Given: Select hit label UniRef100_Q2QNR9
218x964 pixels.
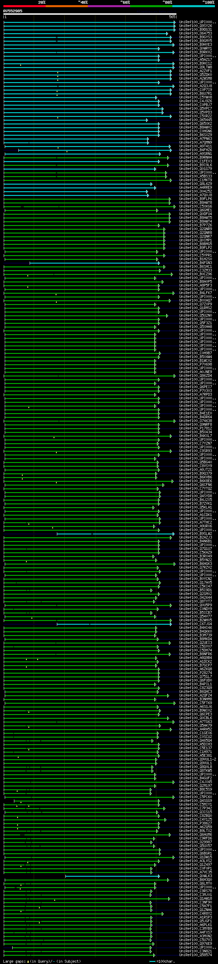Looking at the screenshot, I should tap(196, 229).
